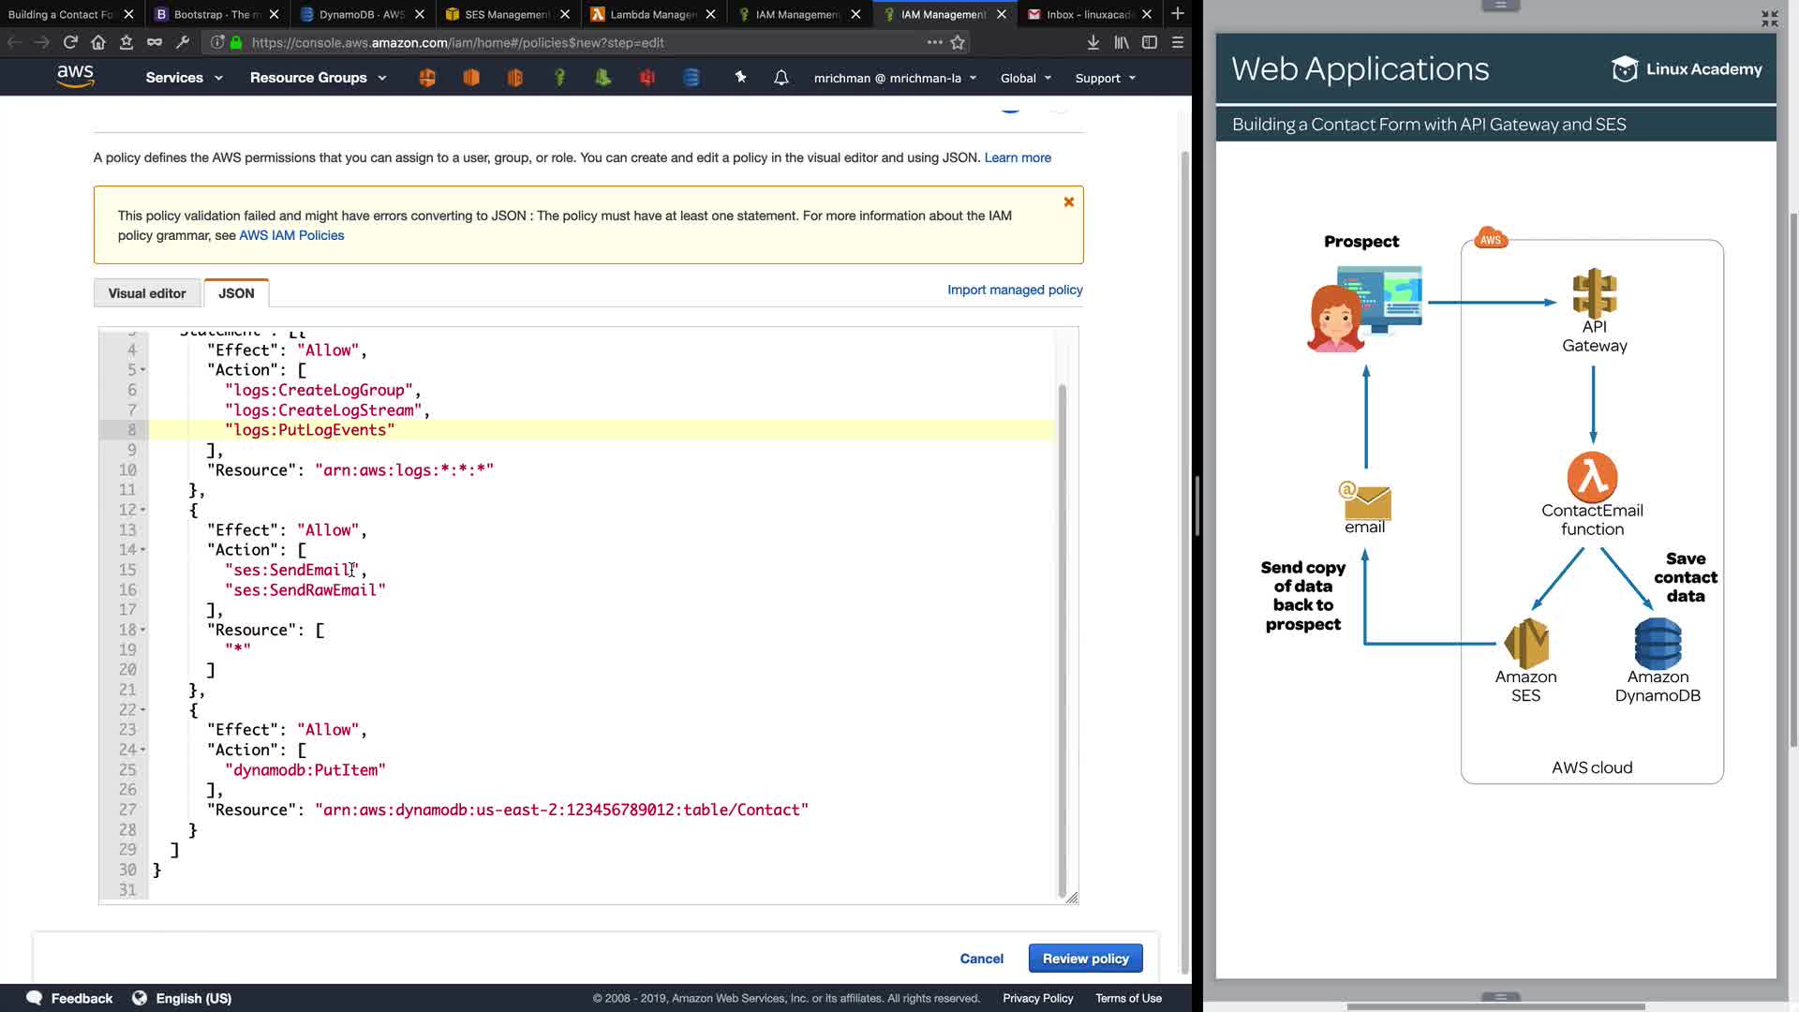Collapse the code fold at line 12
1799x1012 pixels.
coord(142,510)
